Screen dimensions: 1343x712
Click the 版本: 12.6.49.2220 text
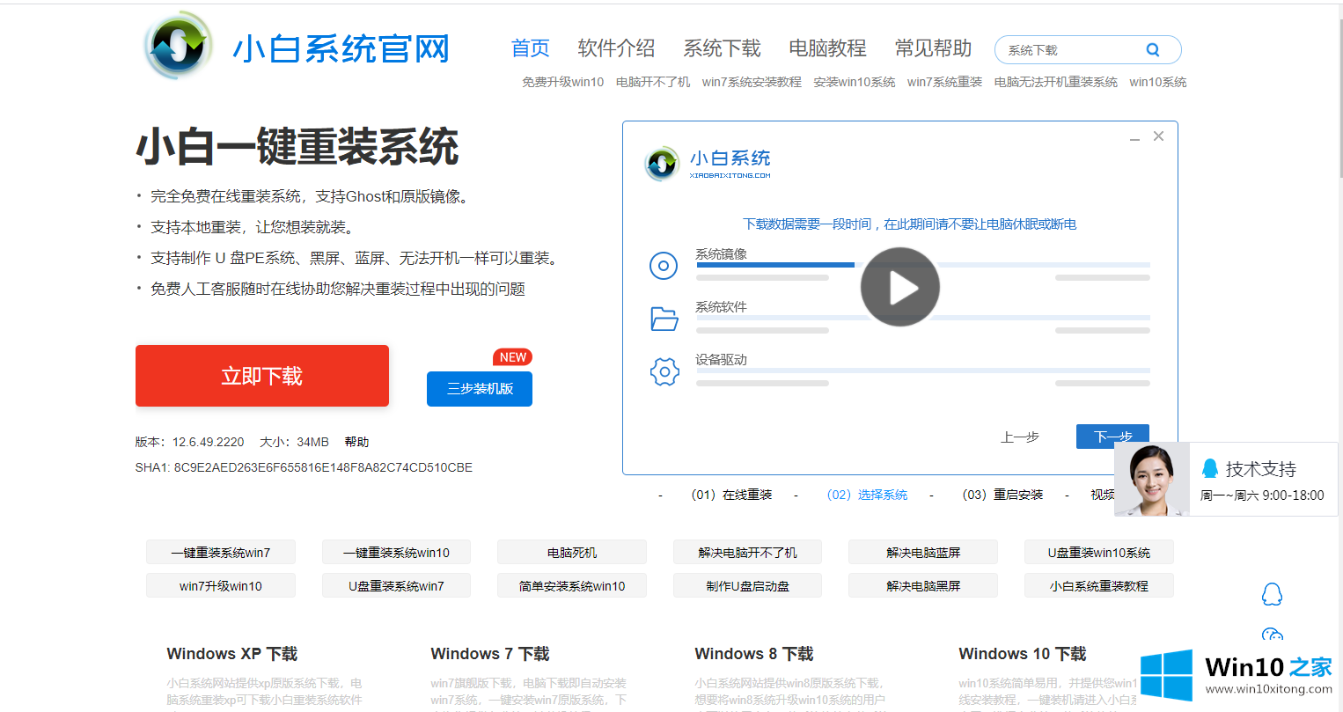(x=190, y=442)
